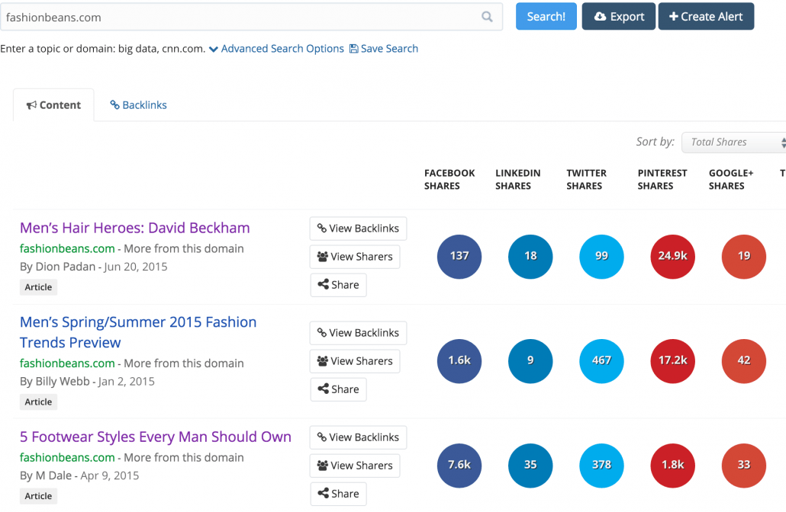View Backlinks for Footwear Styles article

[358, 437]
